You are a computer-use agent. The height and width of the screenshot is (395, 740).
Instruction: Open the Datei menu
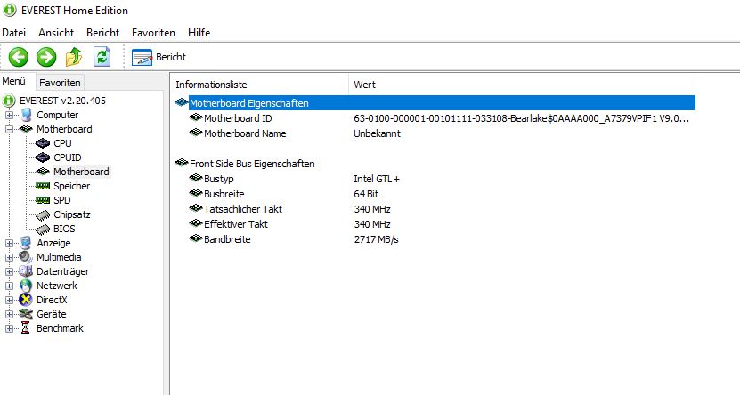click(13, 33)
